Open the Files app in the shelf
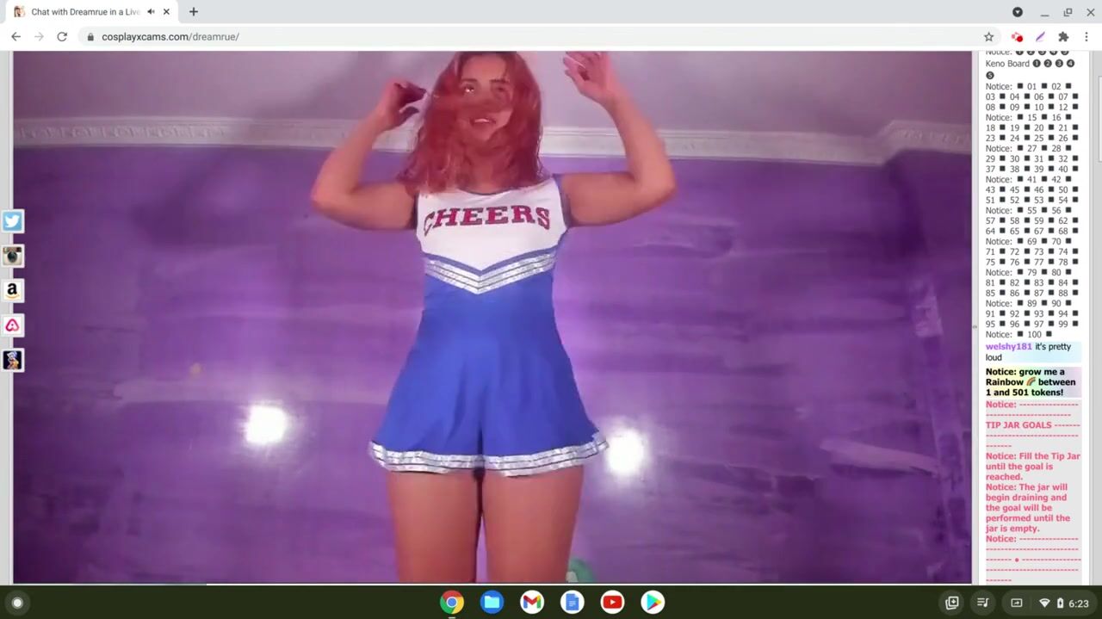 pos(492,603)
